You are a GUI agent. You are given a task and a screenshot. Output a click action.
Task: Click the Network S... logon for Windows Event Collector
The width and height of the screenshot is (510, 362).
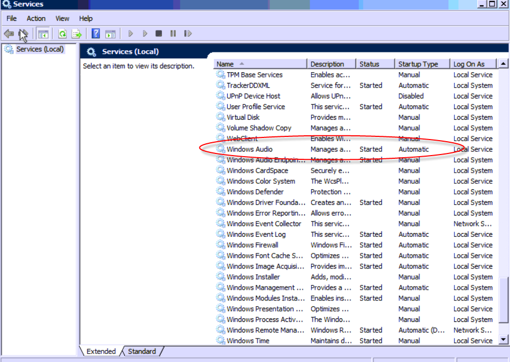click(472, 224)
